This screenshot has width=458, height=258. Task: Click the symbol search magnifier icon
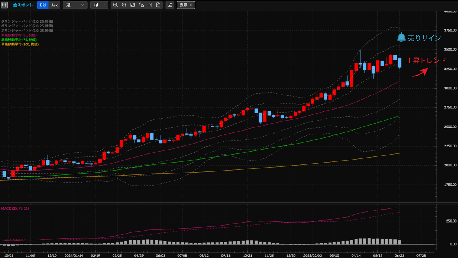tap(4, 5)
